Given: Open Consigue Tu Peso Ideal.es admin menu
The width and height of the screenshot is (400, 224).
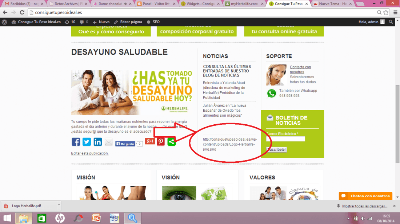Looking at the screenshot, I should (x=36, y=22).
